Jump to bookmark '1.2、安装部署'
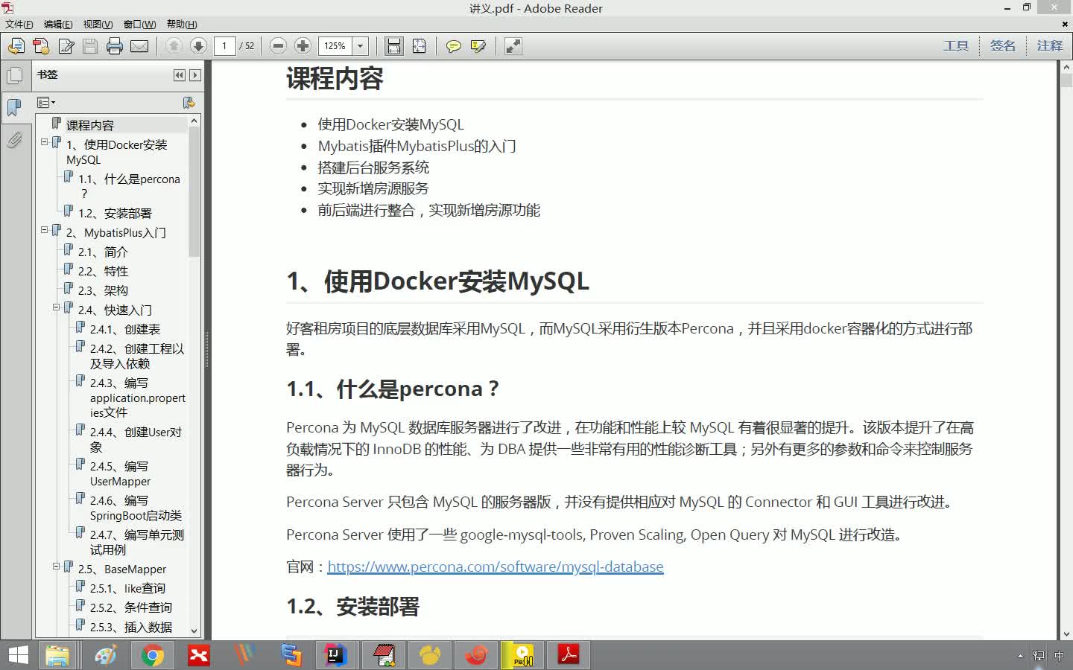Viewport: 1073px width, 670px height. [x=115, y=213]
